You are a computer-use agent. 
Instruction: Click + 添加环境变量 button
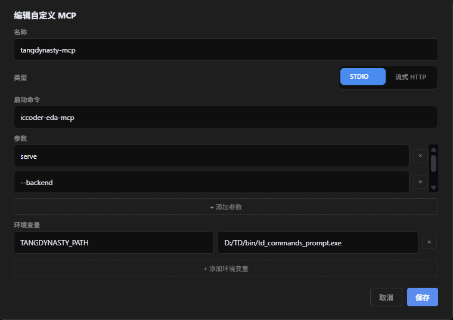pos(226,268)
